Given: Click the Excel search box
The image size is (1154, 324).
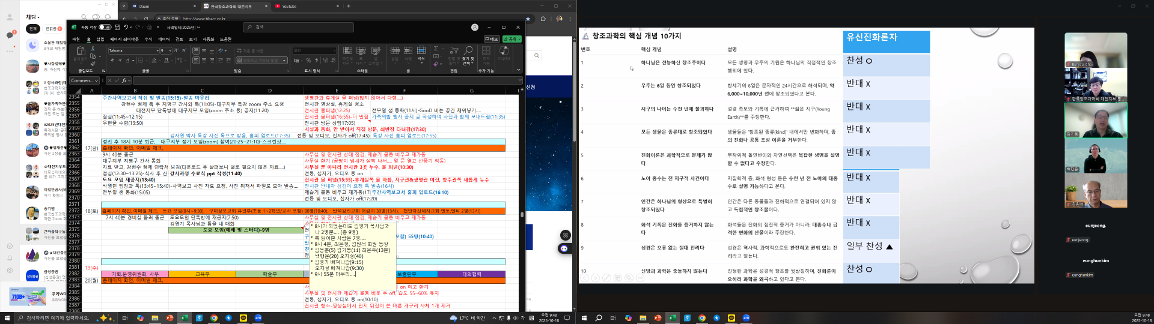Looking at the screenshot, I should pyautogui.click(x=298, y=27).
